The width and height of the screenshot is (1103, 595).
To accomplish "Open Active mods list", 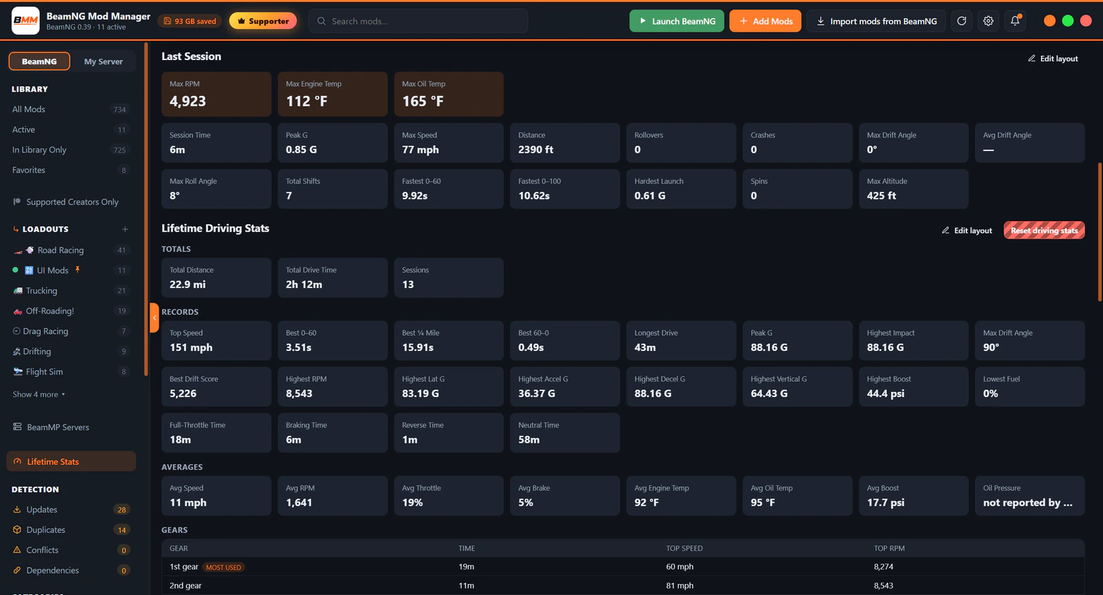I will click(70, 130).
